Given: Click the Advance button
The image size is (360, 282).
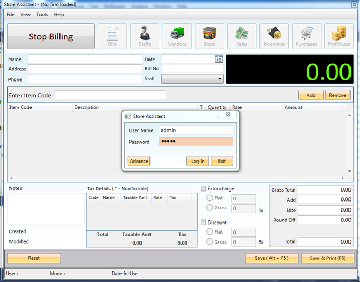Looking at the screenshot, I should pyautogui.click(x=139, y=161).
